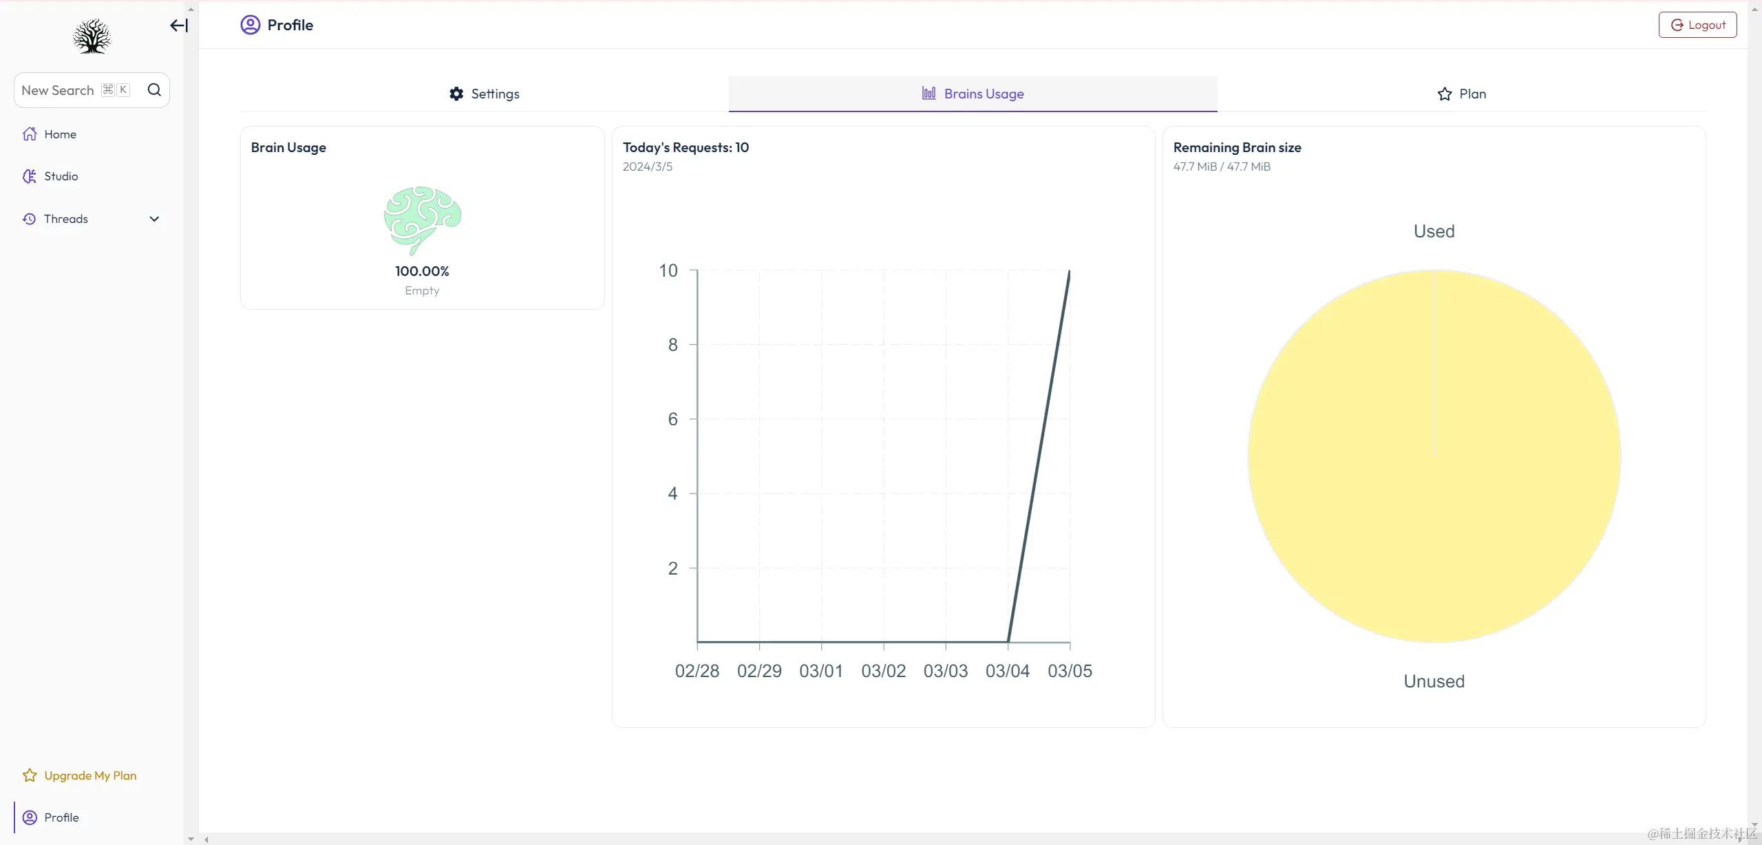
Task: Click the Upgrade My Plan star icon
Action: tap(30, 776)
